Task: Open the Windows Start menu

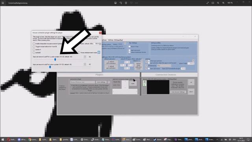Action: (x=3, y=140)
